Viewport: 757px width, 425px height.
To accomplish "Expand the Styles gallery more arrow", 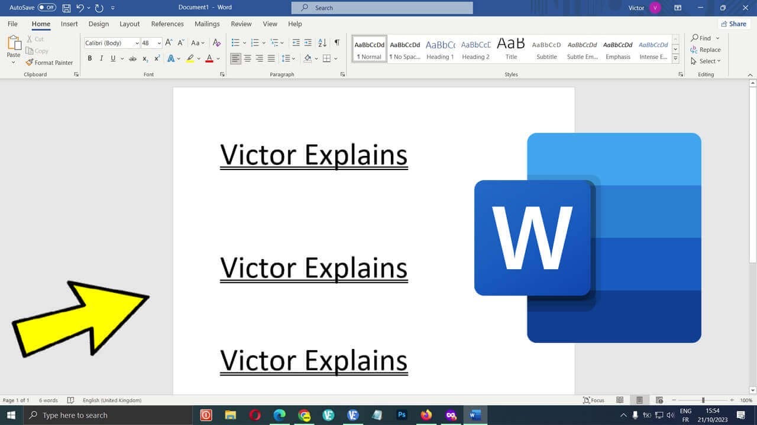I will [676, 58].
